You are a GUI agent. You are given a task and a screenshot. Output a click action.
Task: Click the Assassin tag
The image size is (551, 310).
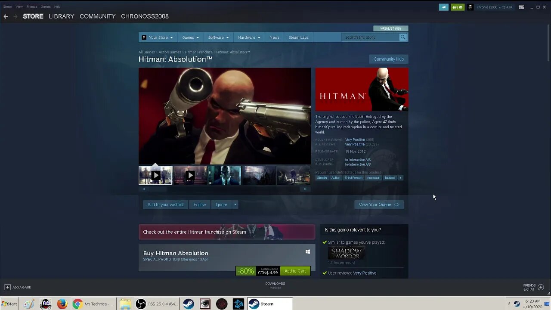[373, 178]
